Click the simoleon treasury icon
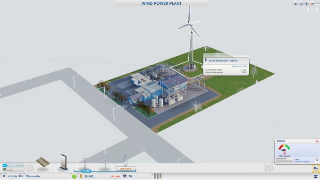 click(81, 176)
